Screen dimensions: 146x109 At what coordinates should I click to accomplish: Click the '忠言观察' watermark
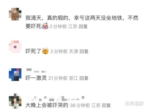134,103
